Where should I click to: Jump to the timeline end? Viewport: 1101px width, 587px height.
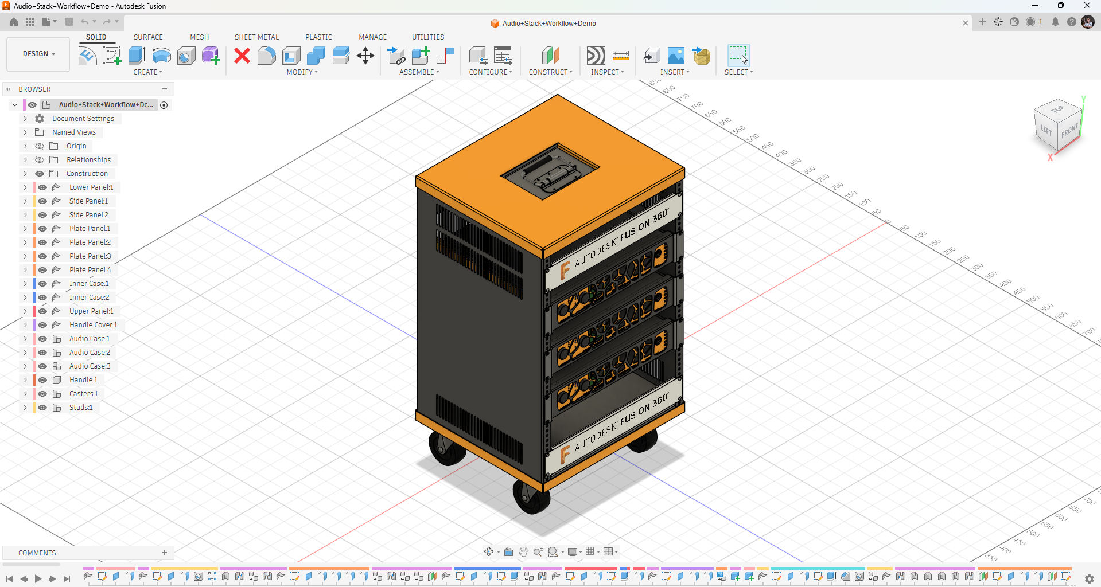(x=67, y=579)
